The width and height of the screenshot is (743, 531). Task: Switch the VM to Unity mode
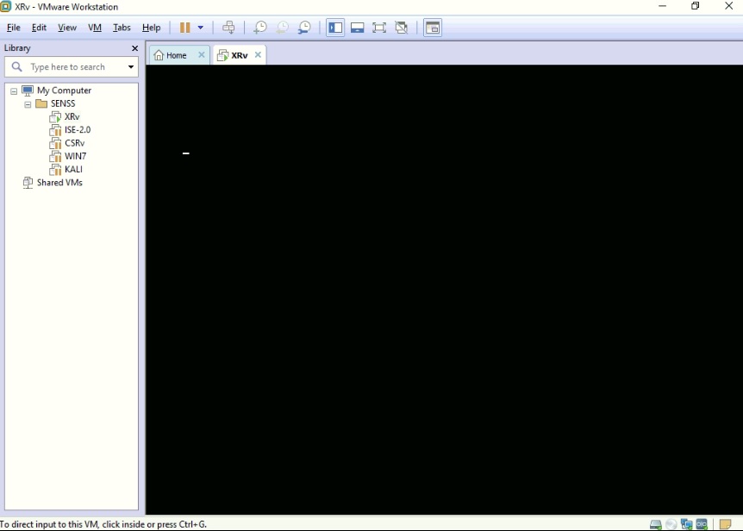pos(402,27)
